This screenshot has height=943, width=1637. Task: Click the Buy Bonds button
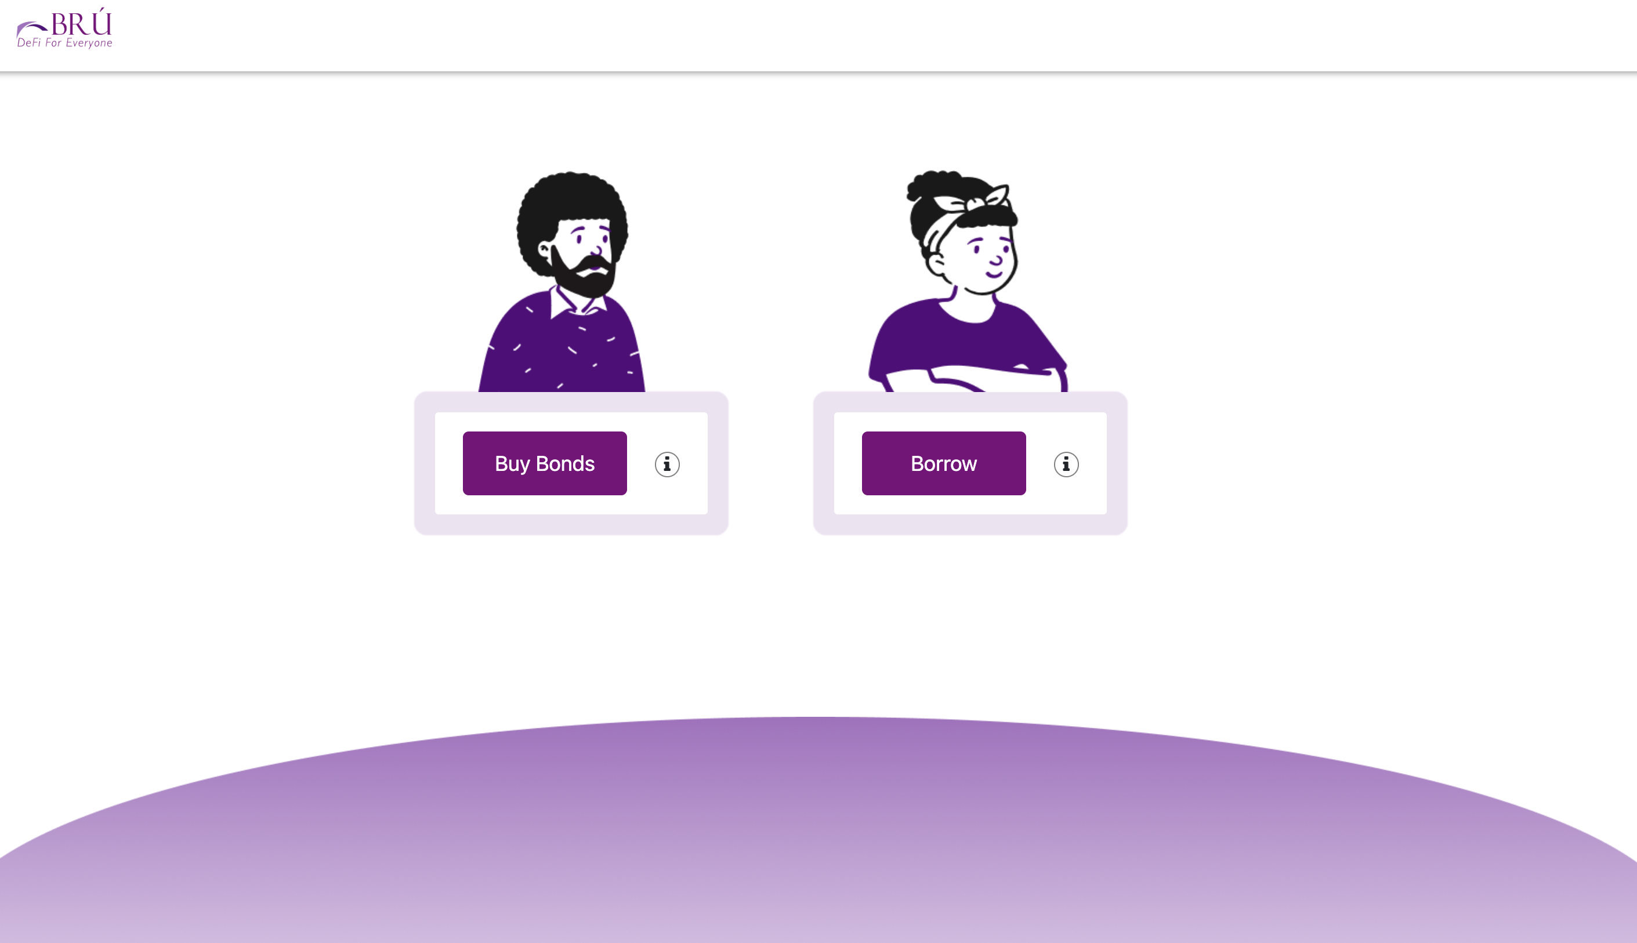point(544,463)
